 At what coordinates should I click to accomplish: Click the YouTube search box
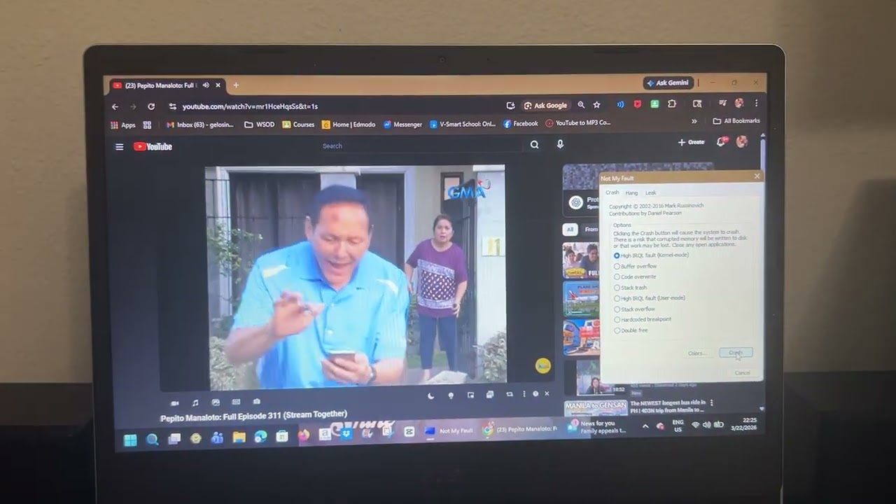(x=420, y=146)
